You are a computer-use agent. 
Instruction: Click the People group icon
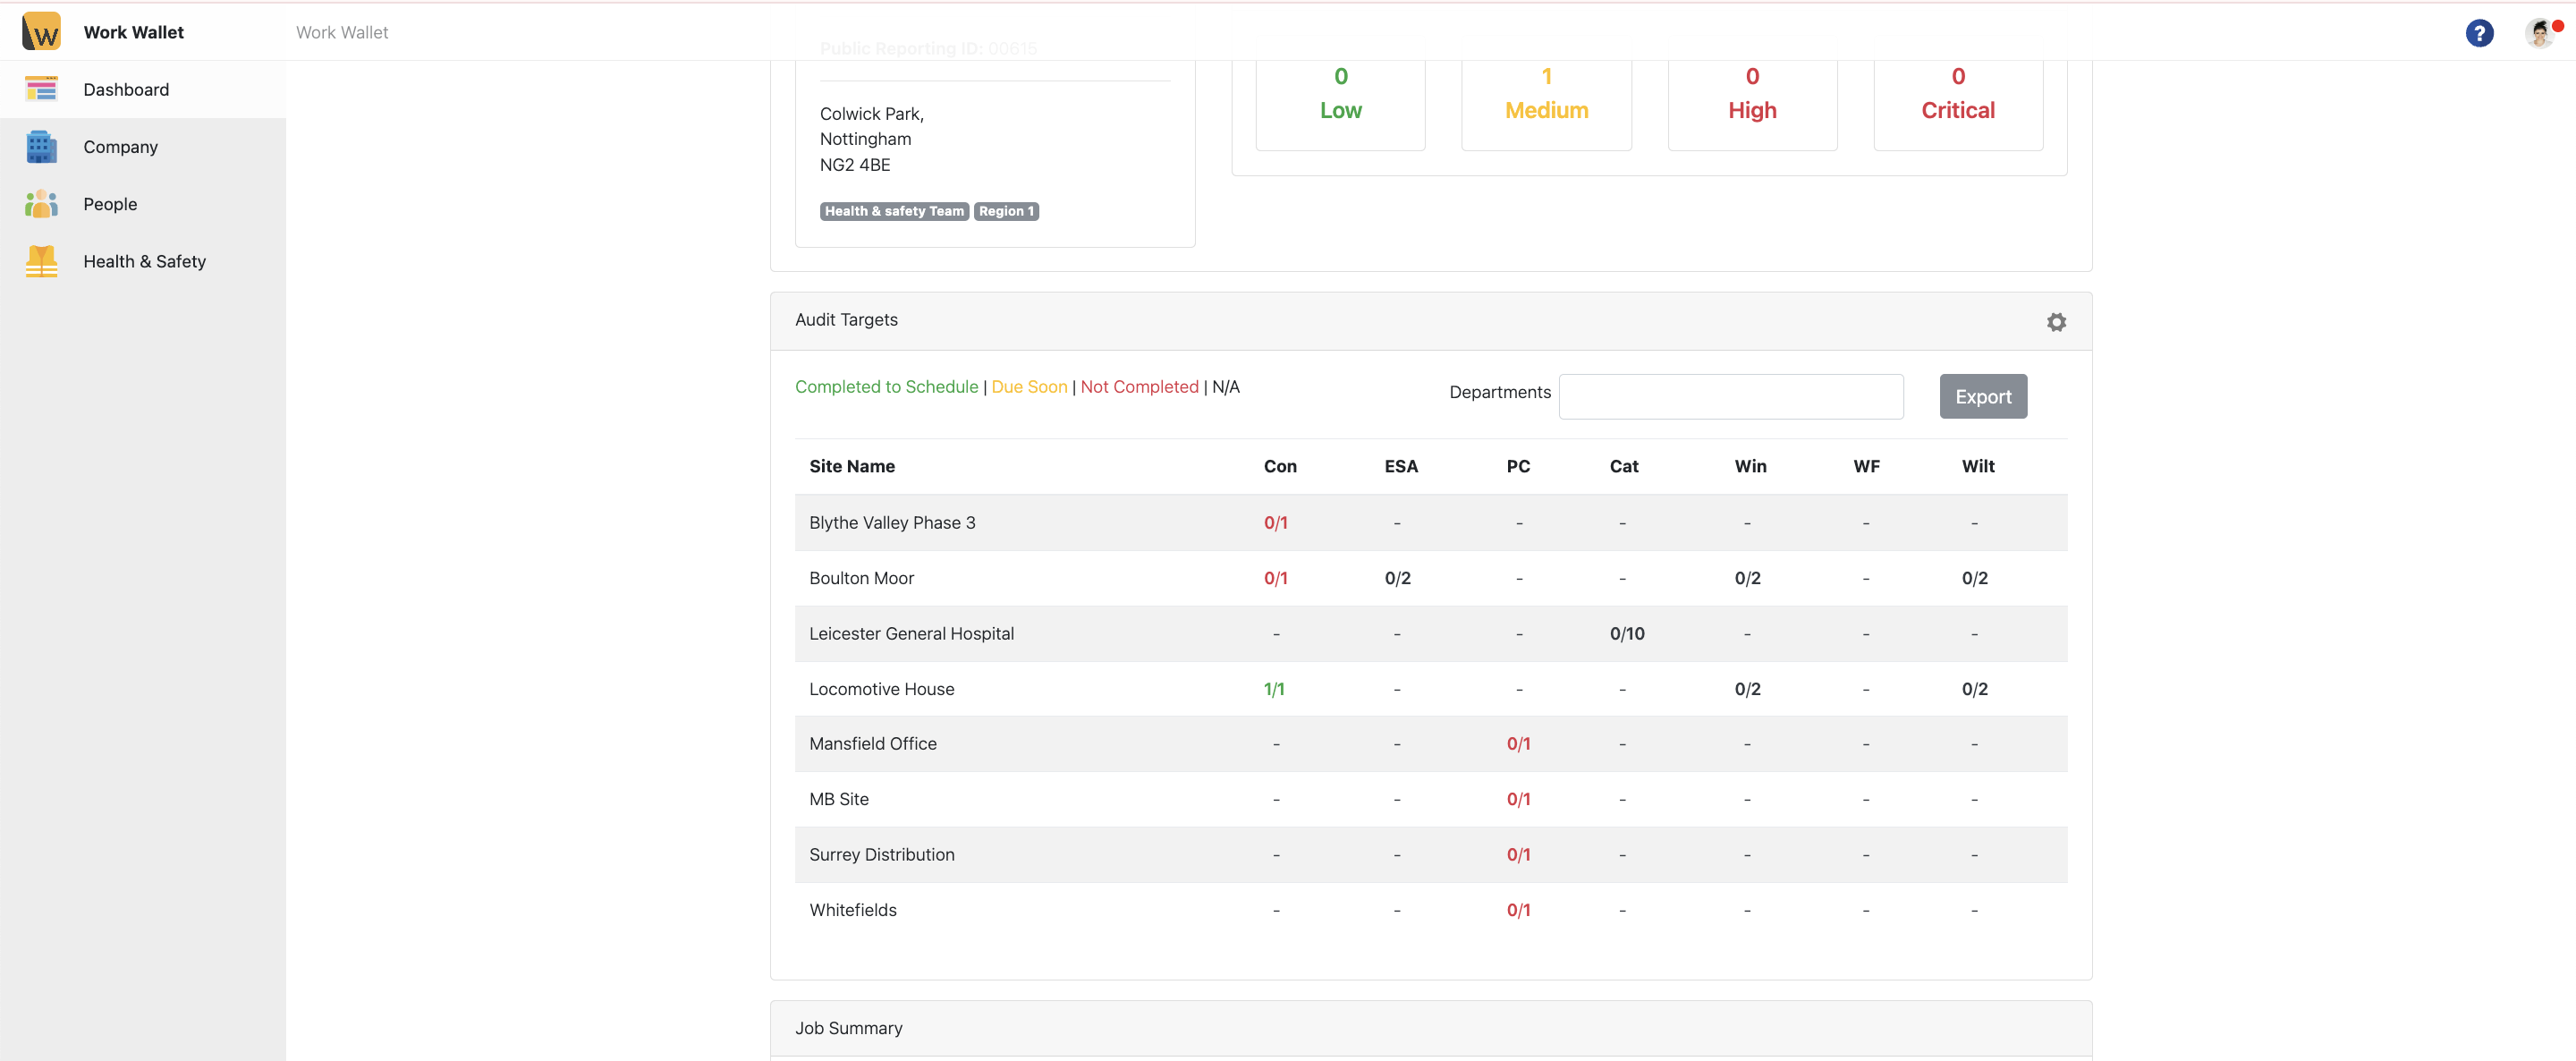click(x=41, y=204)
